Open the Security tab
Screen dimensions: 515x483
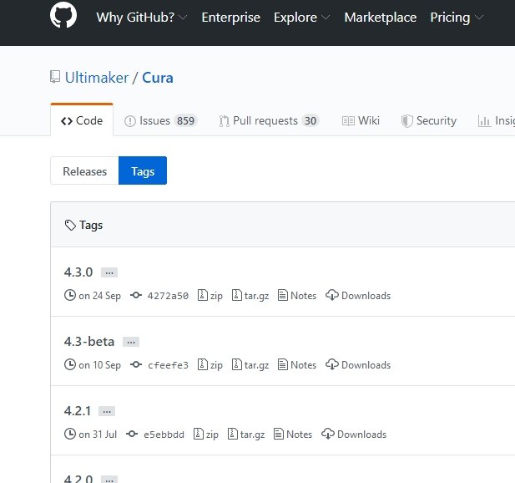click(x=429, y=120)
